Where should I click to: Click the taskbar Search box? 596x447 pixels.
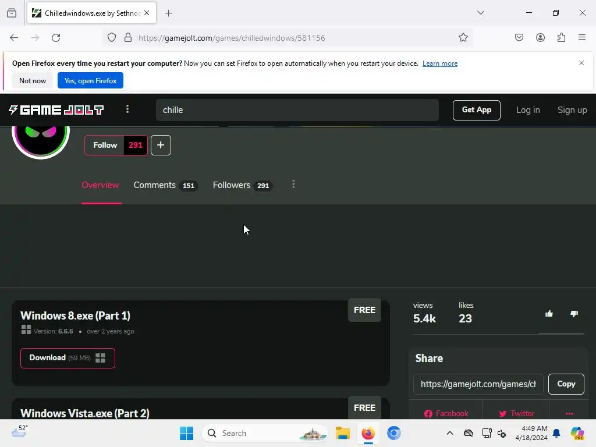point(265,433)
